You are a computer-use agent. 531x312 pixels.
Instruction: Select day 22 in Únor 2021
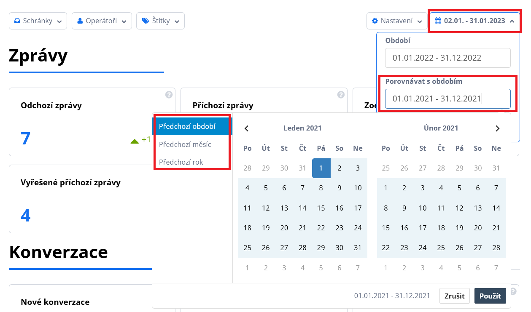(x=386, y=248)
